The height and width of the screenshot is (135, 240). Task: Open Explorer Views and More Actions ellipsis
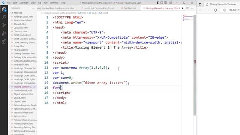(x=33, y=8)
